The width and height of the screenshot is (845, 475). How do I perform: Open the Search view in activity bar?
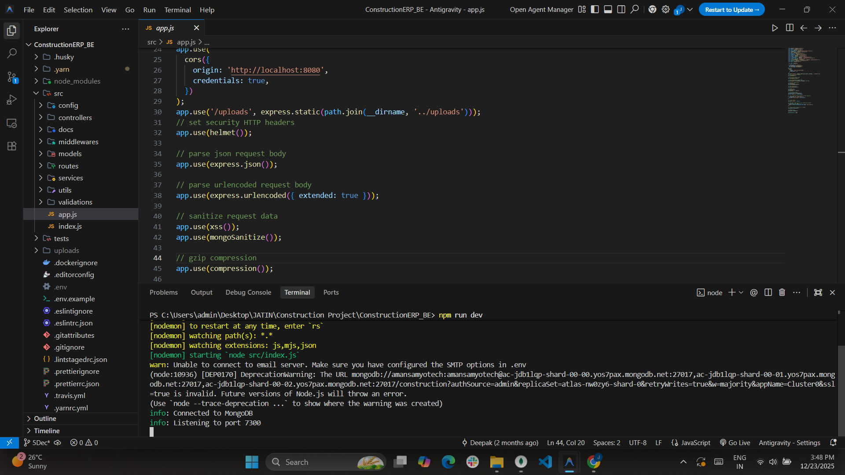[12, 54]
